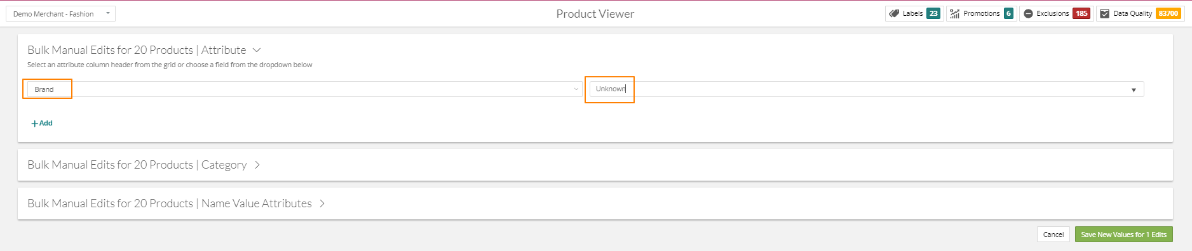Collapse the Bulk Manual Edits Attribute section
Image resolution: width=1192 pixels, height=251 pixels.
pos(257,50)
